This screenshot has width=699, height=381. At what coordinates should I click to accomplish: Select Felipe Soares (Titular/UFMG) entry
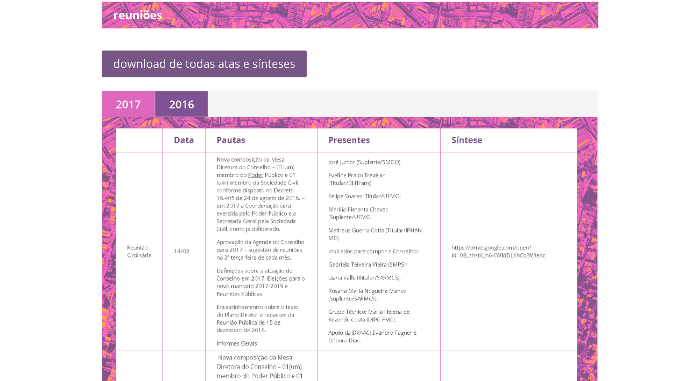click(x=364, y=196)
